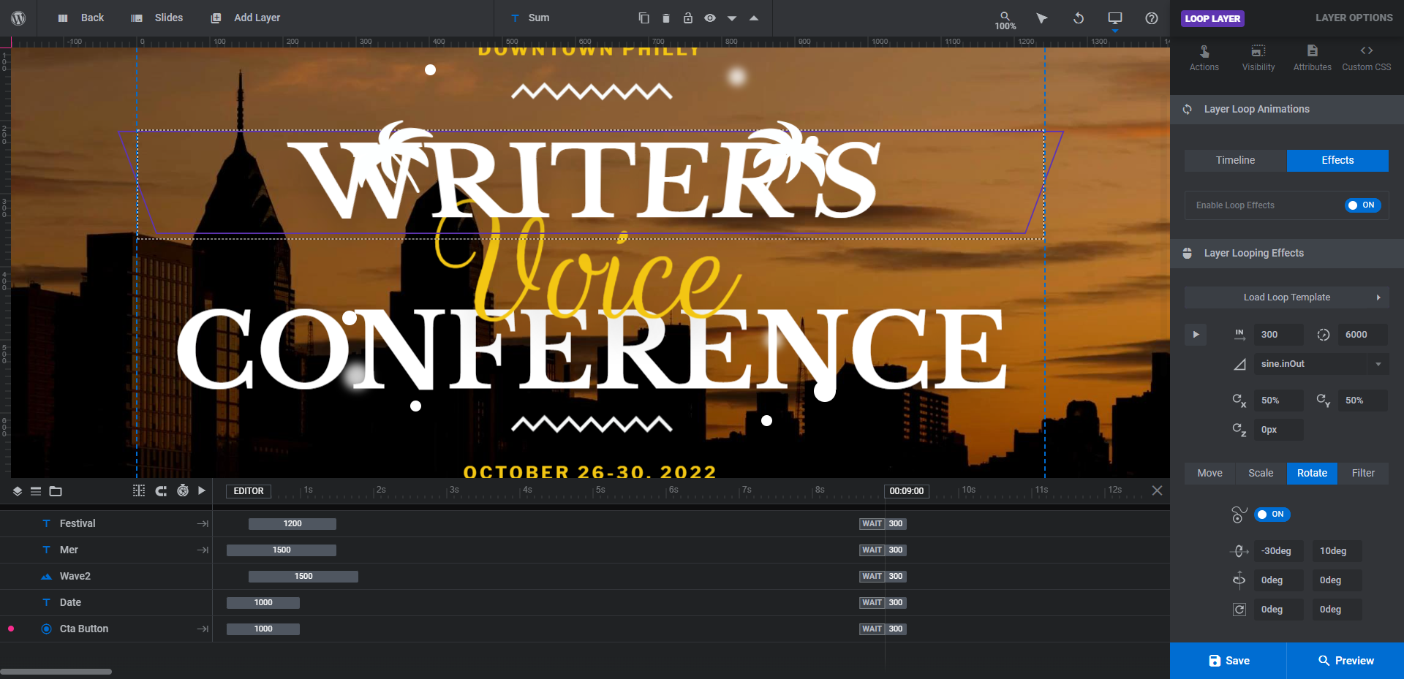
Task: Edit the loop duration 6000 field
Action: click(x=1363, y=335)
